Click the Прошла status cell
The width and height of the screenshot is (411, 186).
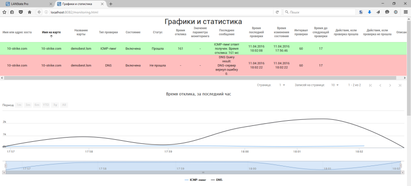(x=158, y=48)
